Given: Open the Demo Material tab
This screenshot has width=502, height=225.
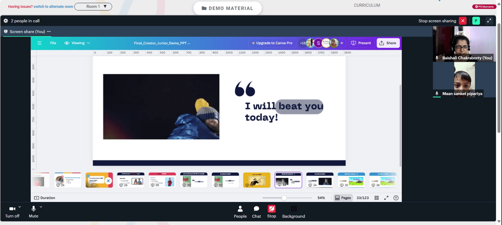Looking at the screenshot, I should pyautogui.click(x=227, y=9).
